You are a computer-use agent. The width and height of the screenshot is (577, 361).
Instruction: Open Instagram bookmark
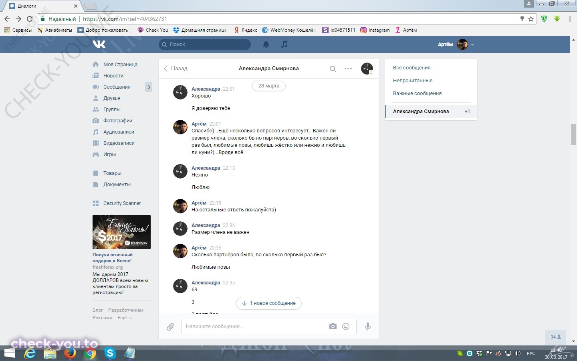375,30
